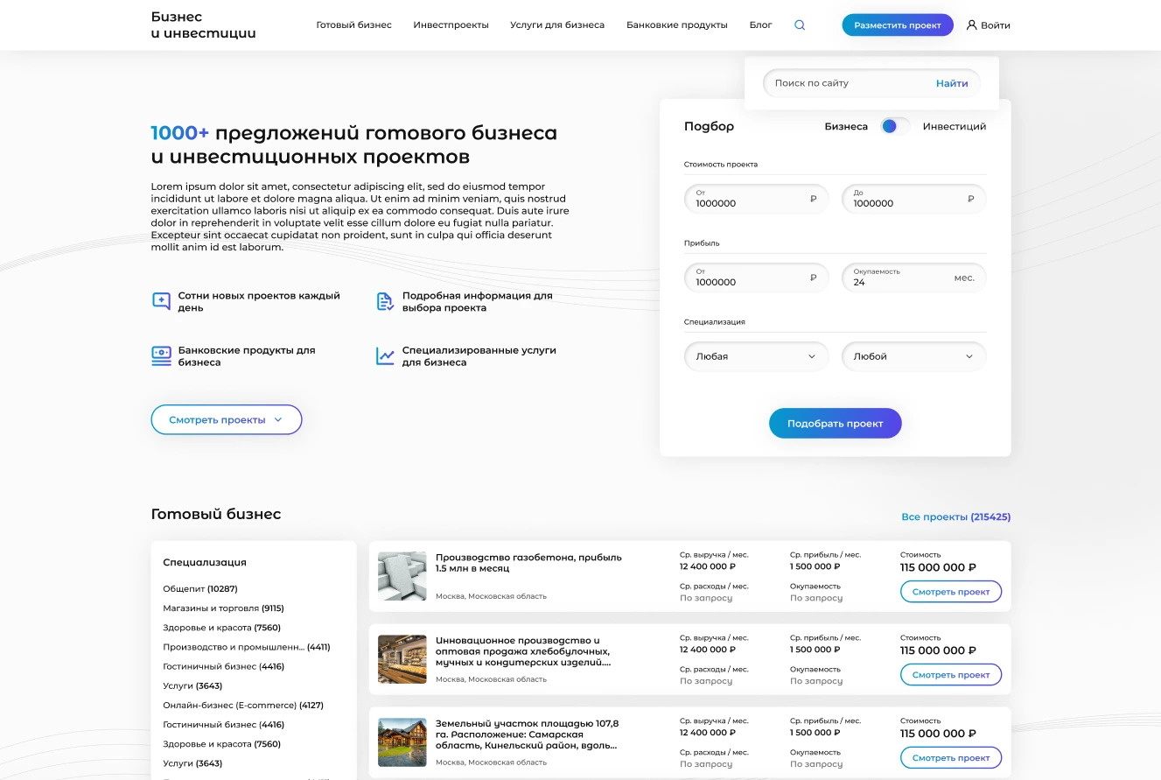Click the Окупаемость months field
The image size is (1161, 780).
tap(913, 278)
